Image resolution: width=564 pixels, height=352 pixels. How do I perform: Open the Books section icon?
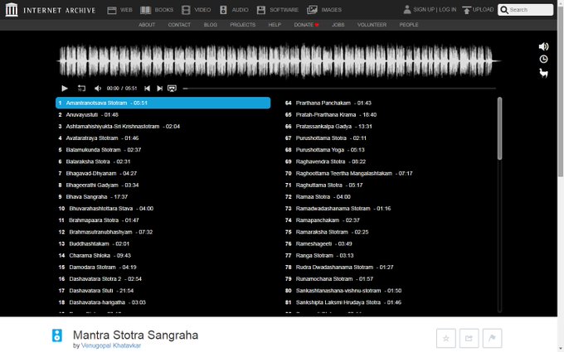[x=145, y=10]
